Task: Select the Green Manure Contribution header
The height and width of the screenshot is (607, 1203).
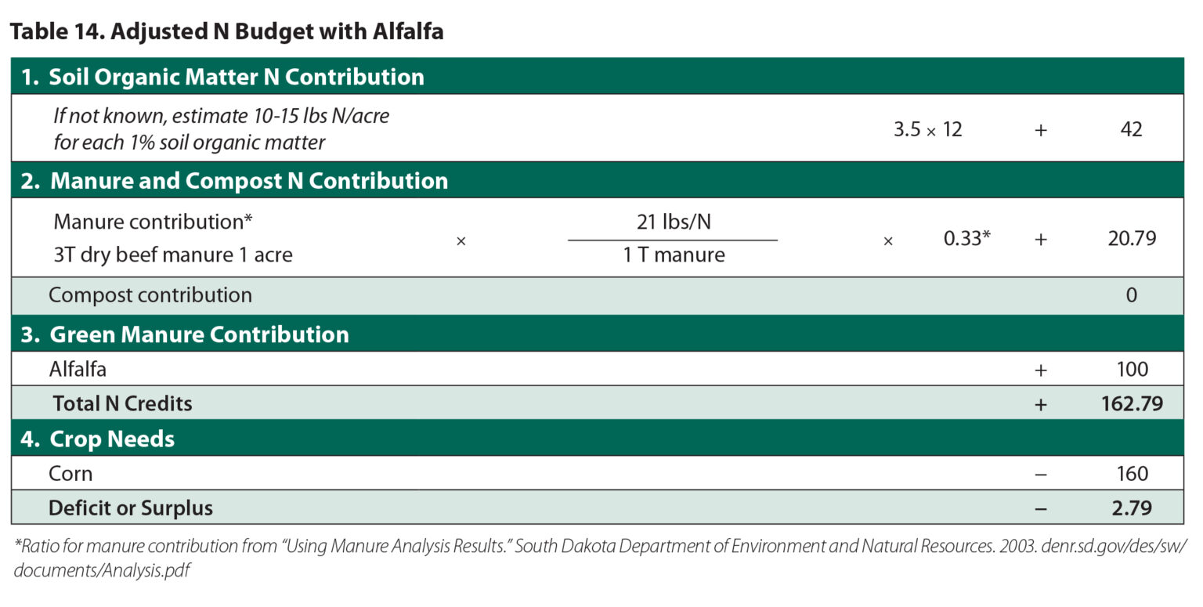Action: pos(199,334)
